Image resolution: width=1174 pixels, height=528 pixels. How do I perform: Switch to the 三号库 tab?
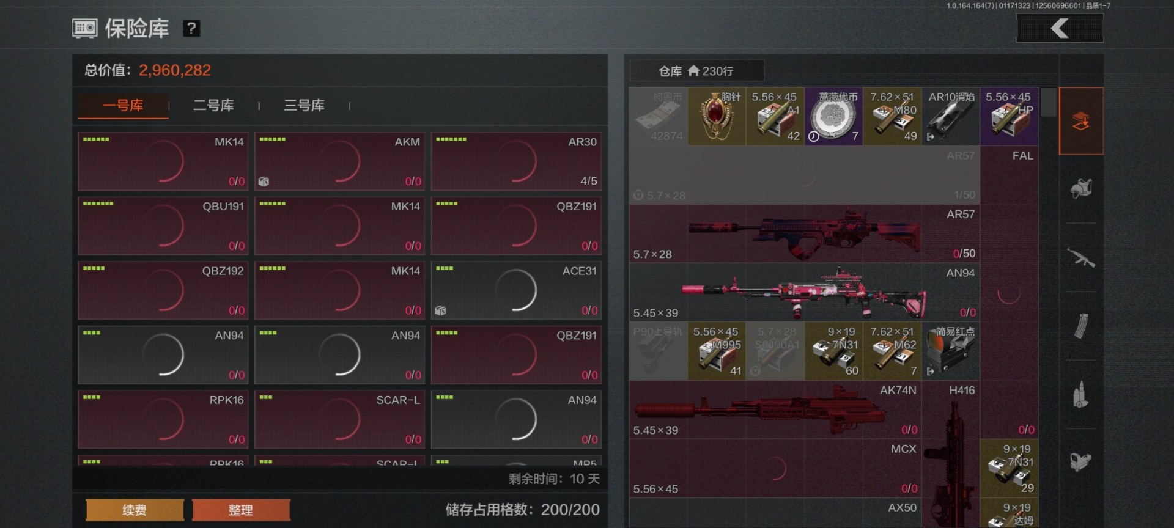tap(304, 105)
